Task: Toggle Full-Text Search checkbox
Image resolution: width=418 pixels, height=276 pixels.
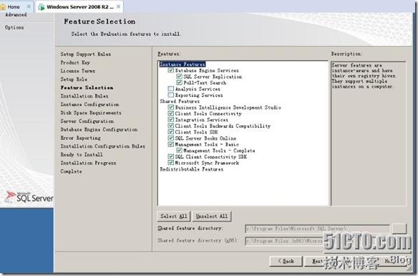Action: [x=179, y=82]
